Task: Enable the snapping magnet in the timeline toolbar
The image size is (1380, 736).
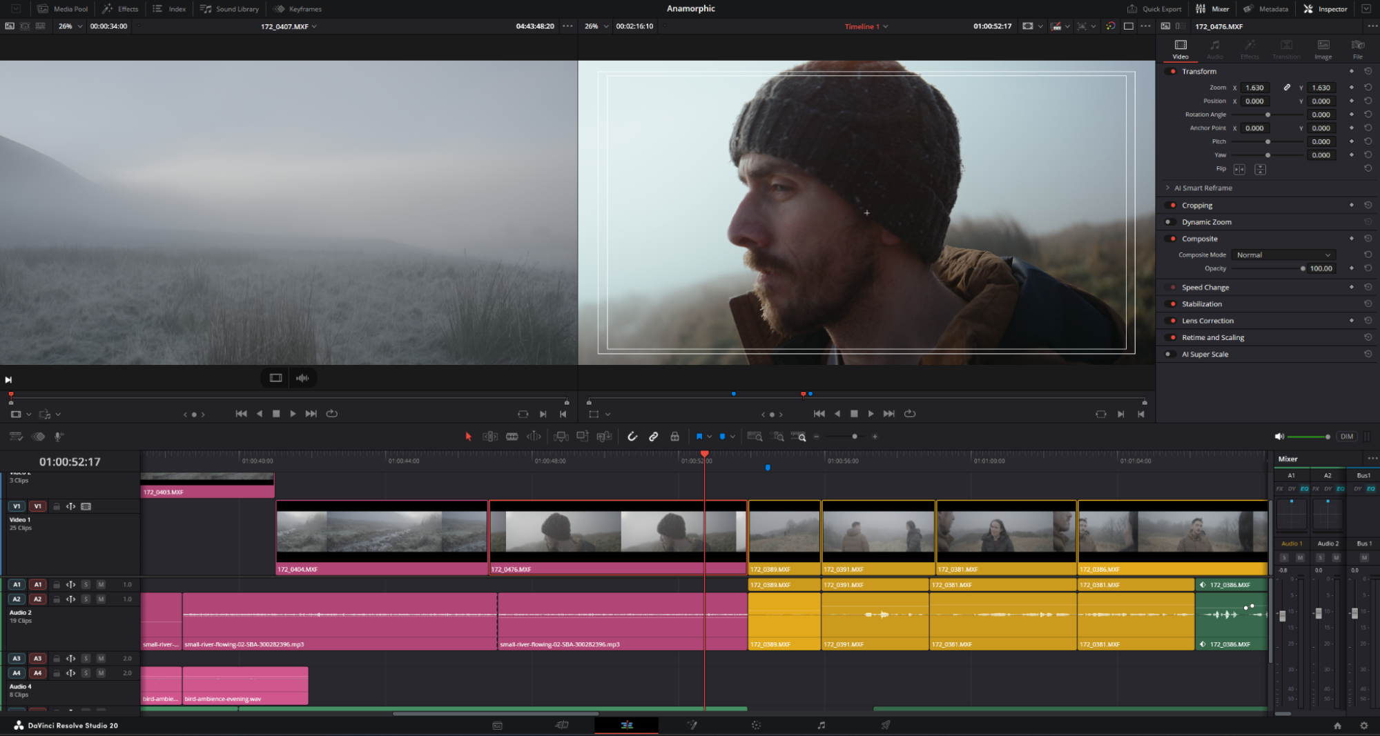Action: pyautogui.click(x=632, y=437)
